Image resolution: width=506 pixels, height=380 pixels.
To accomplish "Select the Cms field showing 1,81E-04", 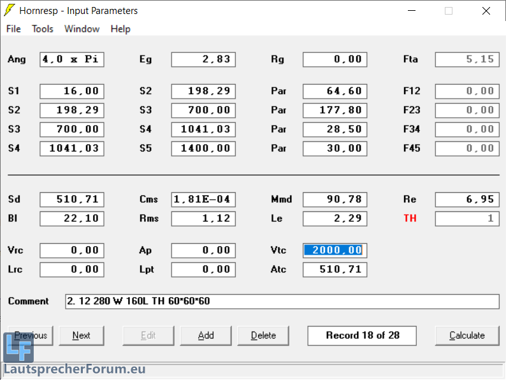I will [203, 199].
